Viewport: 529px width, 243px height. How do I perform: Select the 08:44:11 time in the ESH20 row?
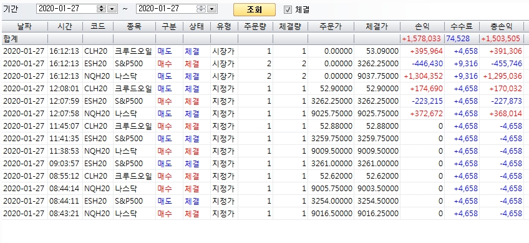64,201
